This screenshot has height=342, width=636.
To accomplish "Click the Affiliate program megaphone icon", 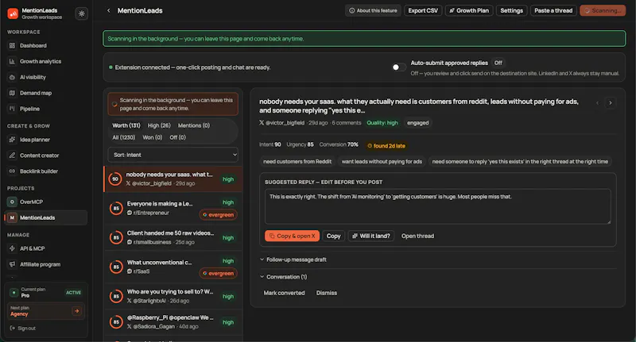I will point(12,264).
